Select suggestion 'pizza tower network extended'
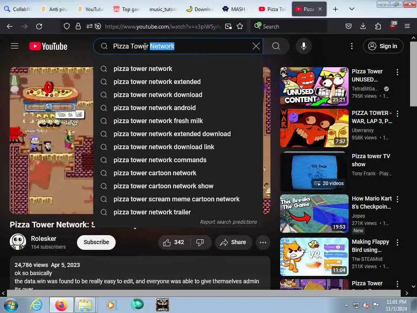The height and width of the screenshot is (313, 417). pos(178,82)
